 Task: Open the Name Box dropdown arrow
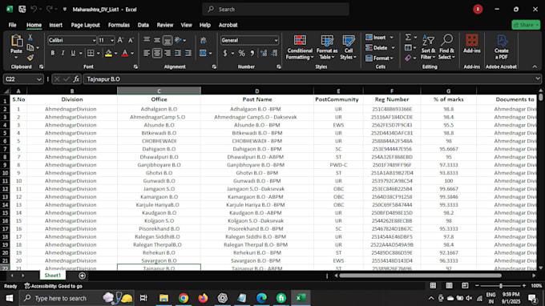(39, 79)
